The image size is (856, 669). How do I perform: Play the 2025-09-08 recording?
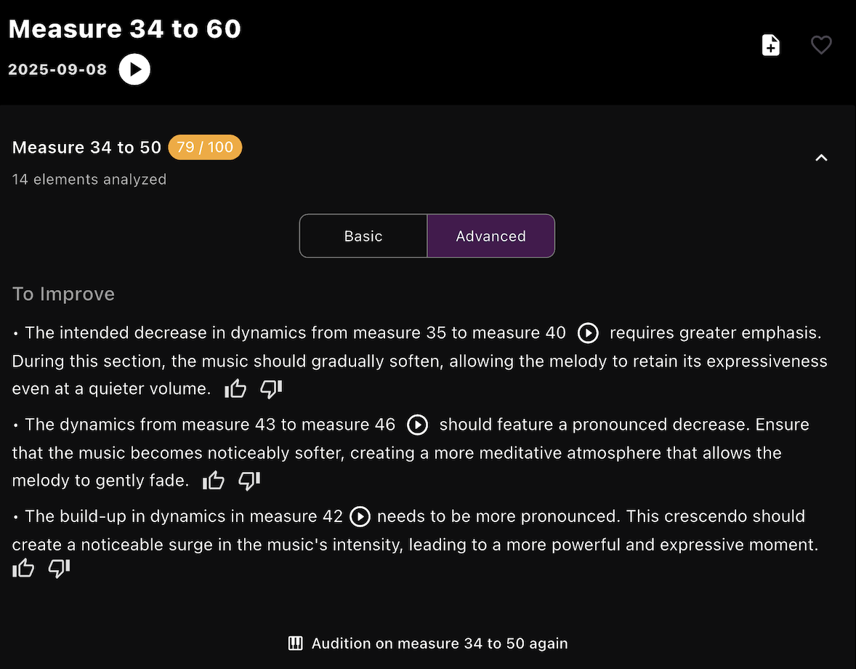pos(134,70)
